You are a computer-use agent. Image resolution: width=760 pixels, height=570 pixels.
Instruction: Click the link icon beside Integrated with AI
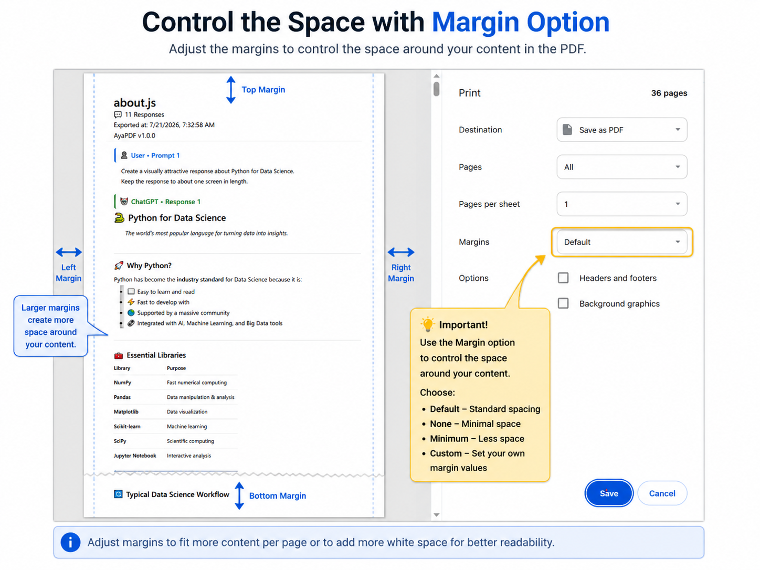tap(131, 323)
